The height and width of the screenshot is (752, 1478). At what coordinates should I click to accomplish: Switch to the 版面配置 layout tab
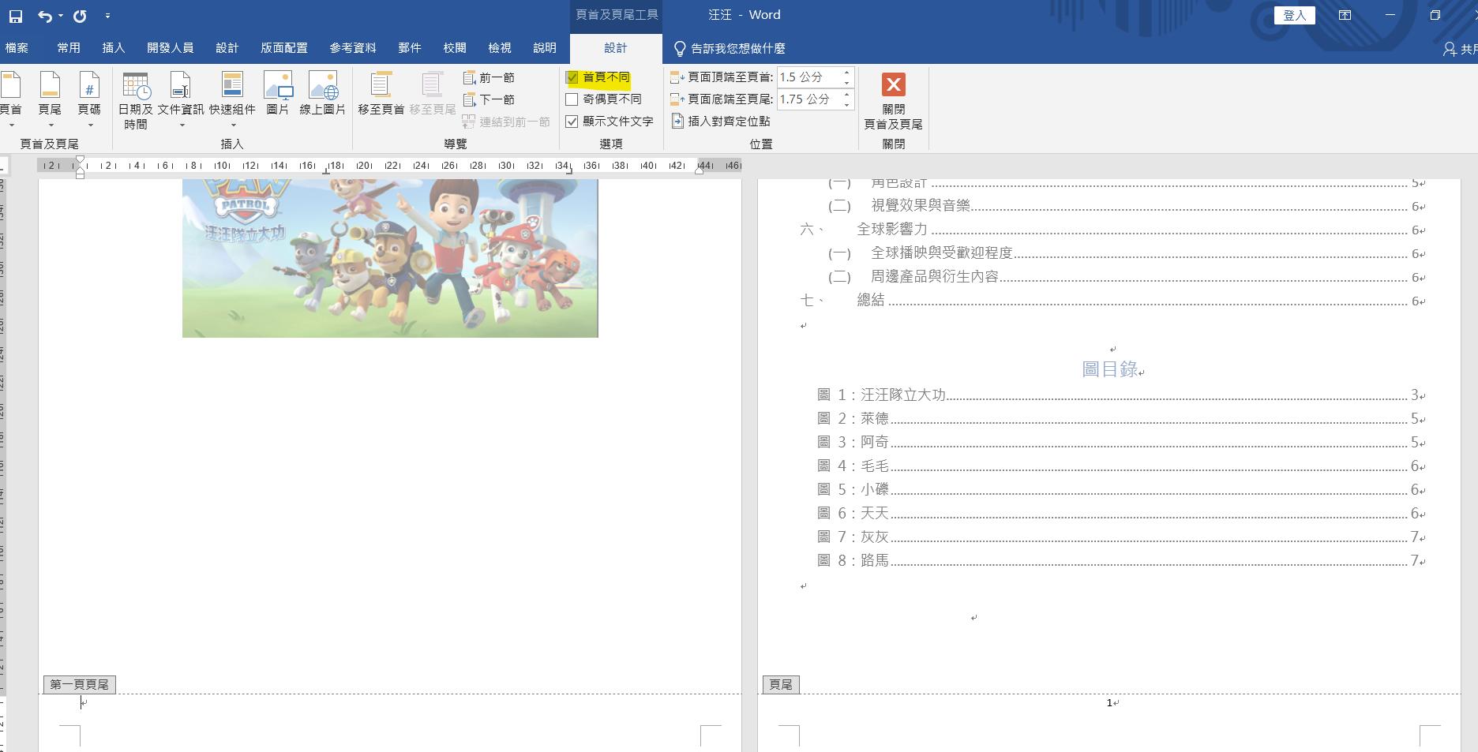(284, 48)
